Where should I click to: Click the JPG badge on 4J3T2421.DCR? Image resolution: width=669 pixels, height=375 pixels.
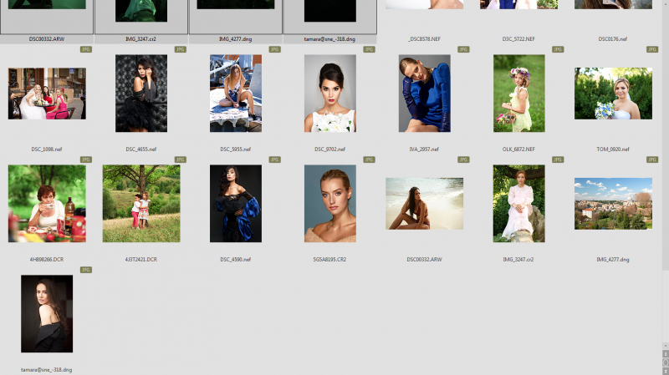click(180, 160)
